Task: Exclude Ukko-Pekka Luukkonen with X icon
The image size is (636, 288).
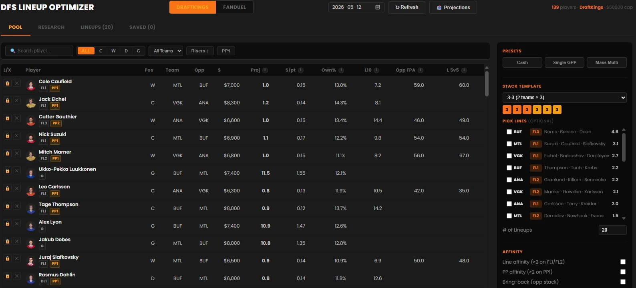Action: click(17, 171)
